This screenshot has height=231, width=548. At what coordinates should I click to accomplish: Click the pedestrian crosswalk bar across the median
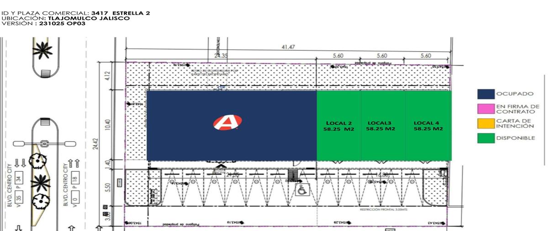pyautogui.click(x=44, y=144)
